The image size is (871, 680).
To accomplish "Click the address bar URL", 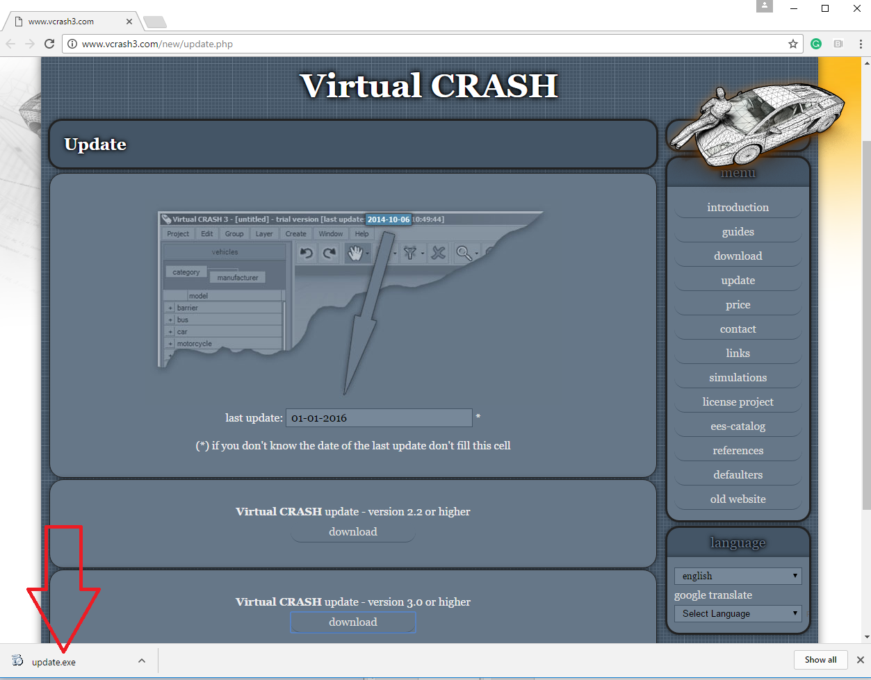I will pyautogui.click(x=158, y=44).
